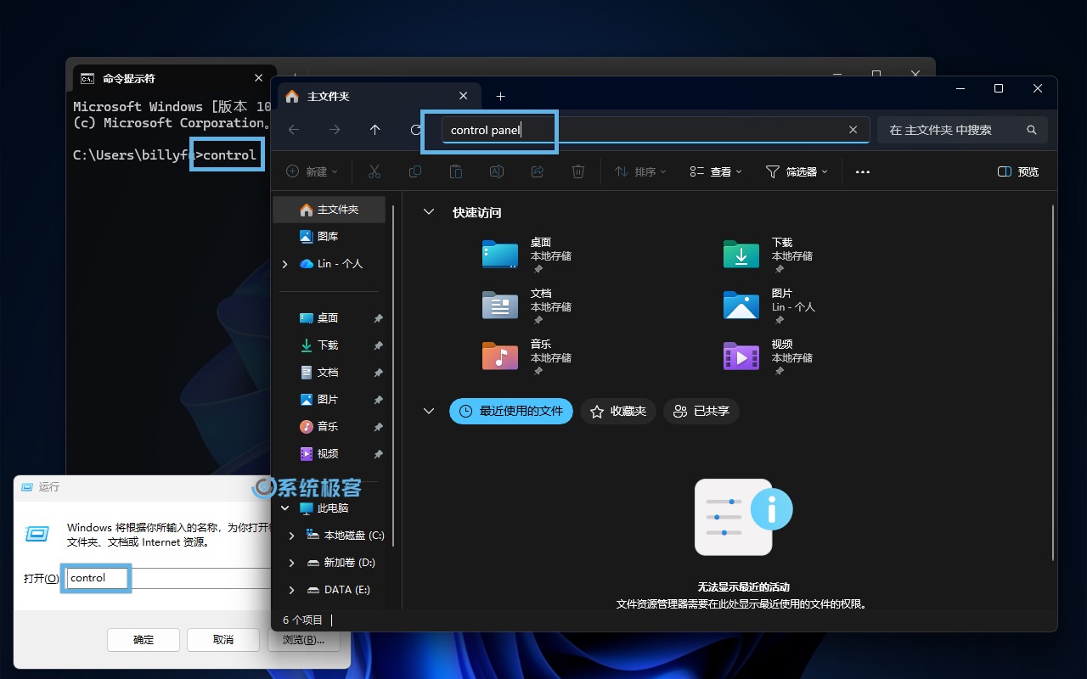The width and height of the screenshot is (1087, 679).
Task: Select 最近使用的文件 pill
Action: (x=510, y=411)
